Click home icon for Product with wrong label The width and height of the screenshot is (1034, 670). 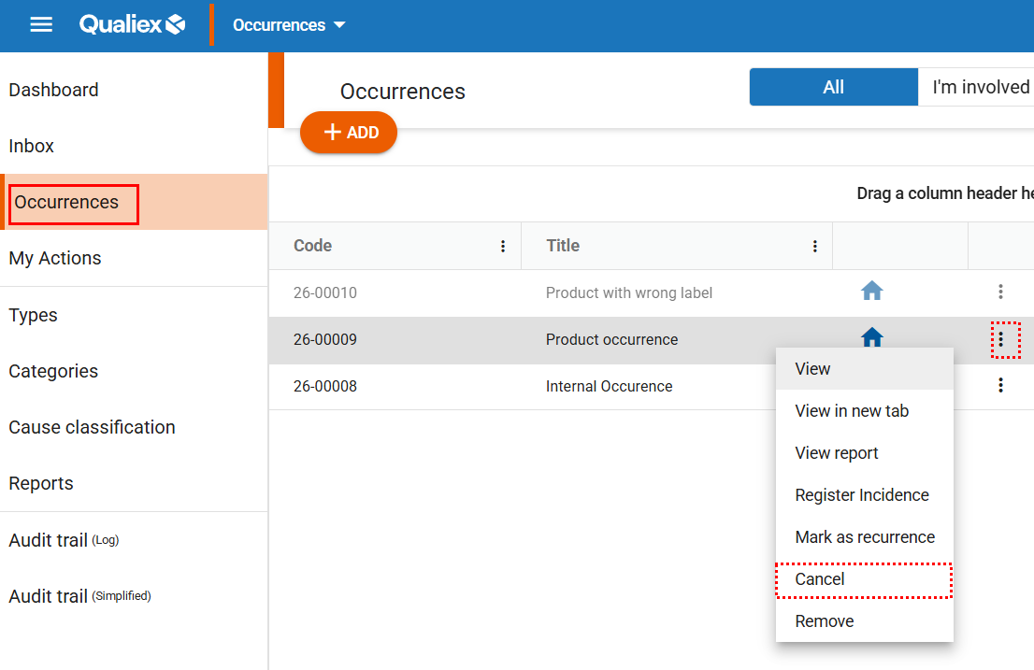click(x=871, y=292)
